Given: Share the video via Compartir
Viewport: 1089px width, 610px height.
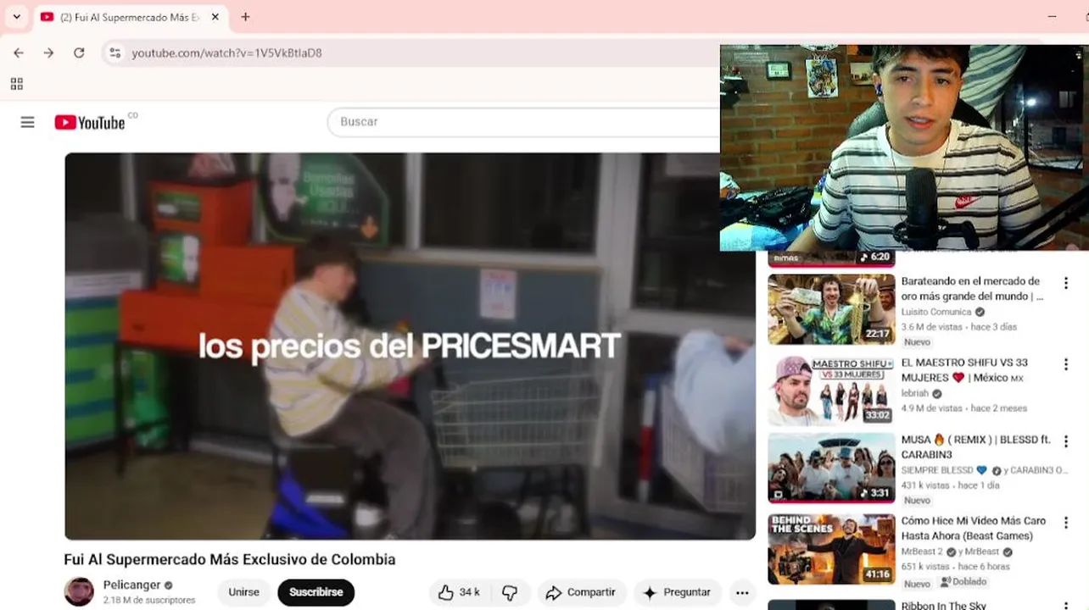Looking at the screenshot, I should [581, 592].
